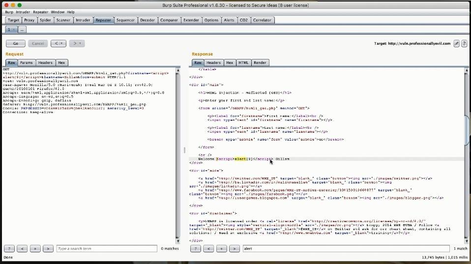Click plus button in response search bar

pyautogui.click(x=221, y=249)
